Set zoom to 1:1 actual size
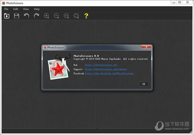The height and width of the screenshot is (135, 194). click(x=66, y=16)
